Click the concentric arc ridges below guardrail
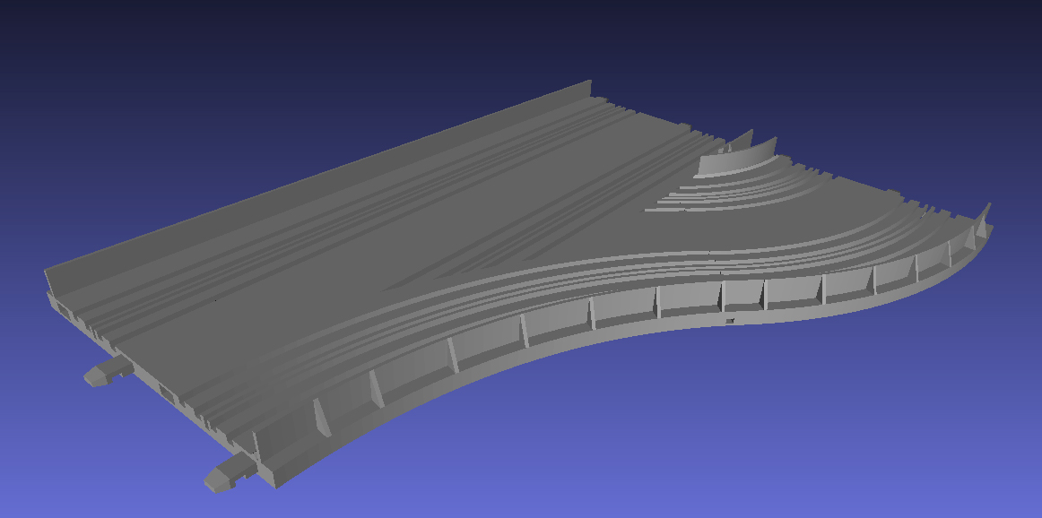1042x518 pixels. [x=717, y=194]
